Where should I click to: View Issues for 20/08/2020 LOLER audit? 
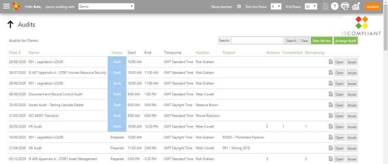352,62
